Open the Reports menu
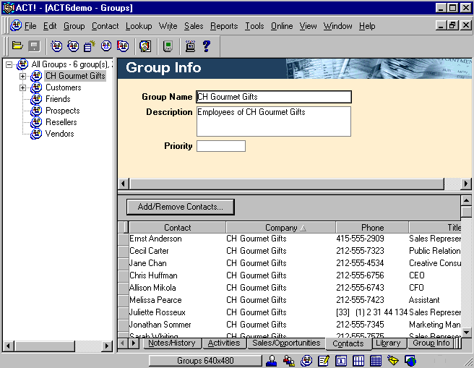474x368 pixels. 224,26
